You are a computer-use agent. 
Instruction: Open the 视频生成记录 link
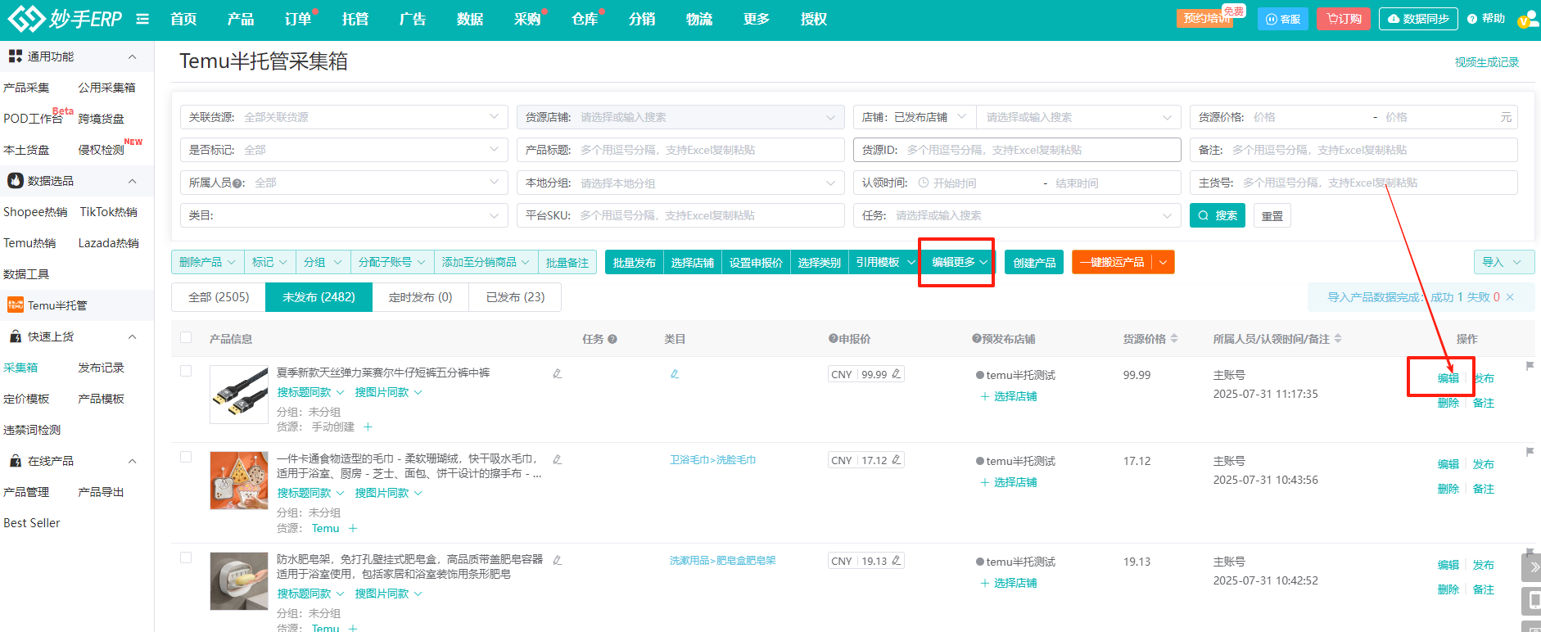click(x=1487, y=62)
